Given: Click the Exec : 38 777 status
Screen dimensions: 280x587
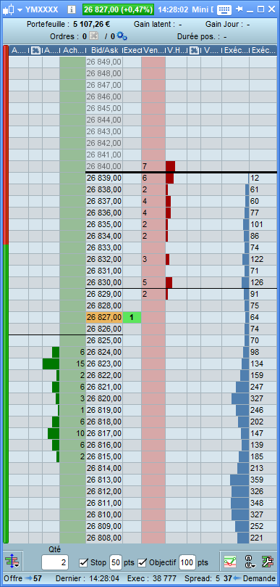Looking at the screenshot, I should (153, 579).
